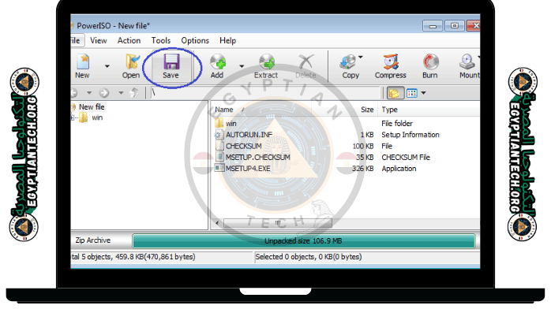The image size is (551, 309).
Task: Click the Copy disc icon
Action: (x=349, y=66)
